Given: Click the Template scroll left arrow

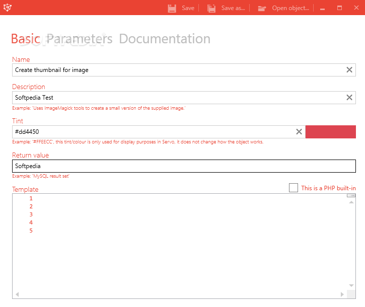Looking at the screenshot, I should (17, 294).
